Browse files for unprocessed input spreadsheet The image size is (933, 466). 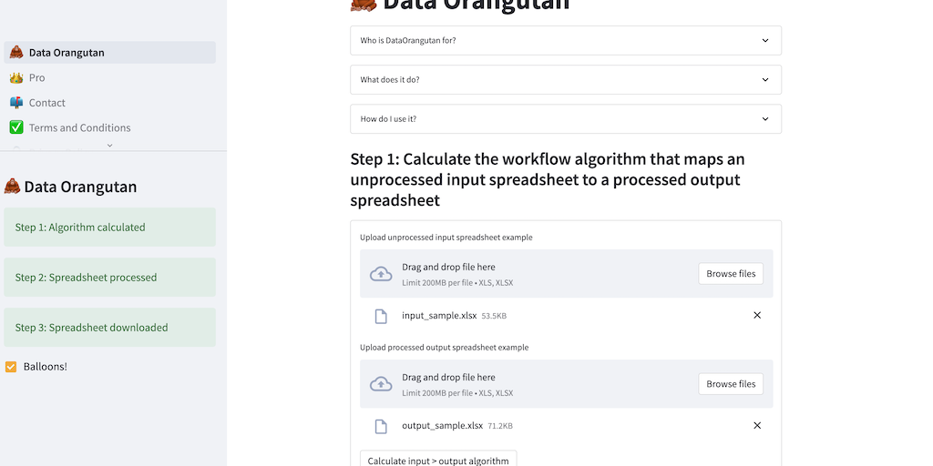[731, 274]
